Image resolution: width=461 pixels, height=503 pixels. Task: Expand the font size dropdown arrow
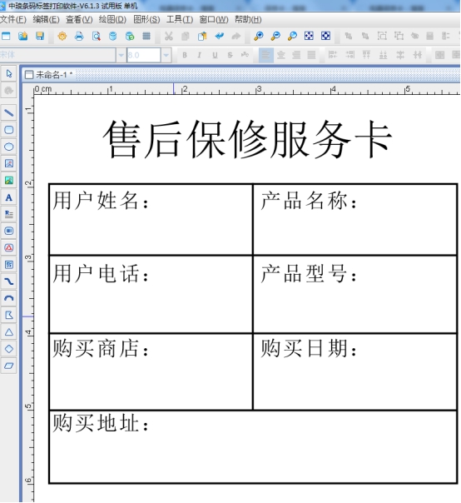coord(166,55)
